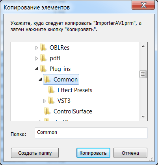Viewport: 158px width, 165px height.
Task: Click the Копировать button
Action: pyautogui.click(x=93, y=153)
